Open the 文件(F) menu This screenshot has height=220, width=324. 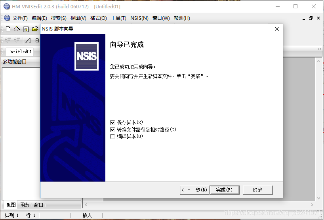[x=20, y=18]
